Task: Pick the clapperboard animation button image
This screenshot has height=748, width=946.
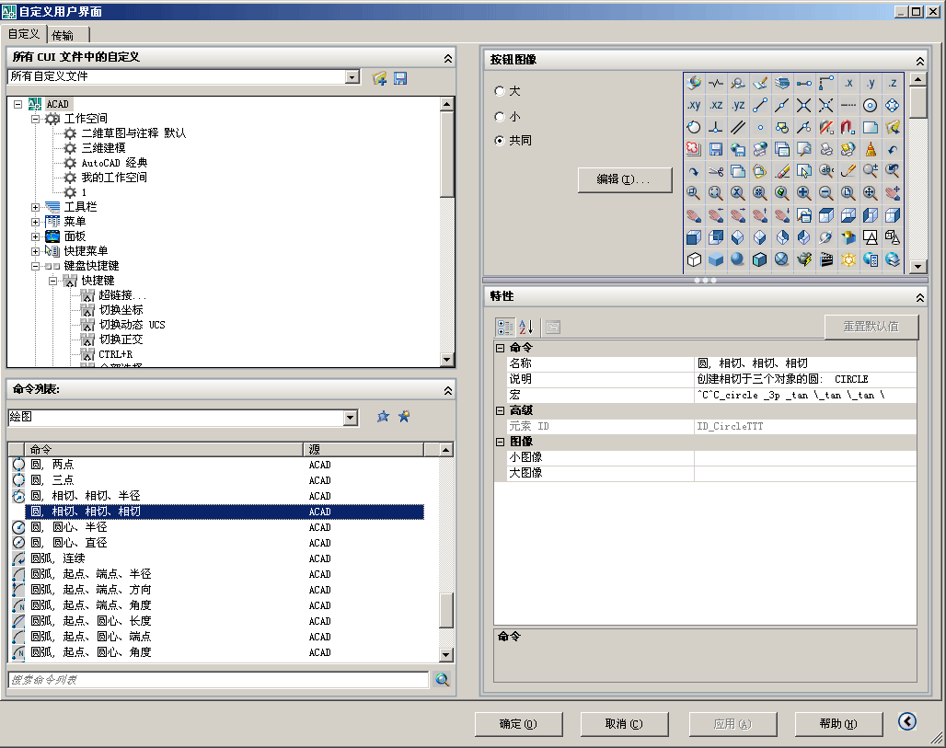Action: [825, 259]
